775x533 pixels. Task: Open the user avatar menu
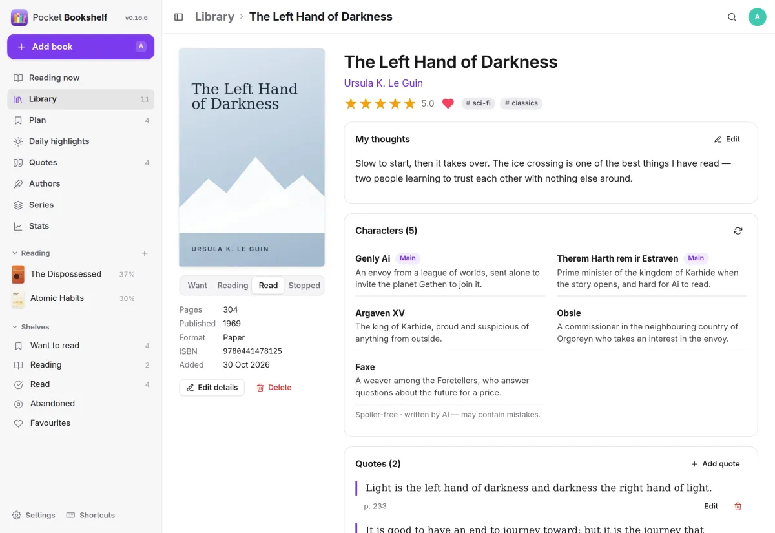coord(758,17)
